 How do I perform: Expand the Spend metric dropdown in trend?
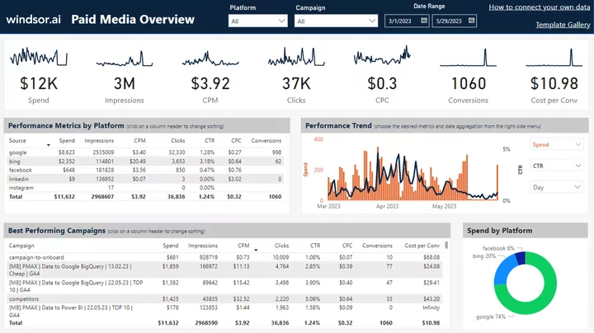click(x=556, y=144)
